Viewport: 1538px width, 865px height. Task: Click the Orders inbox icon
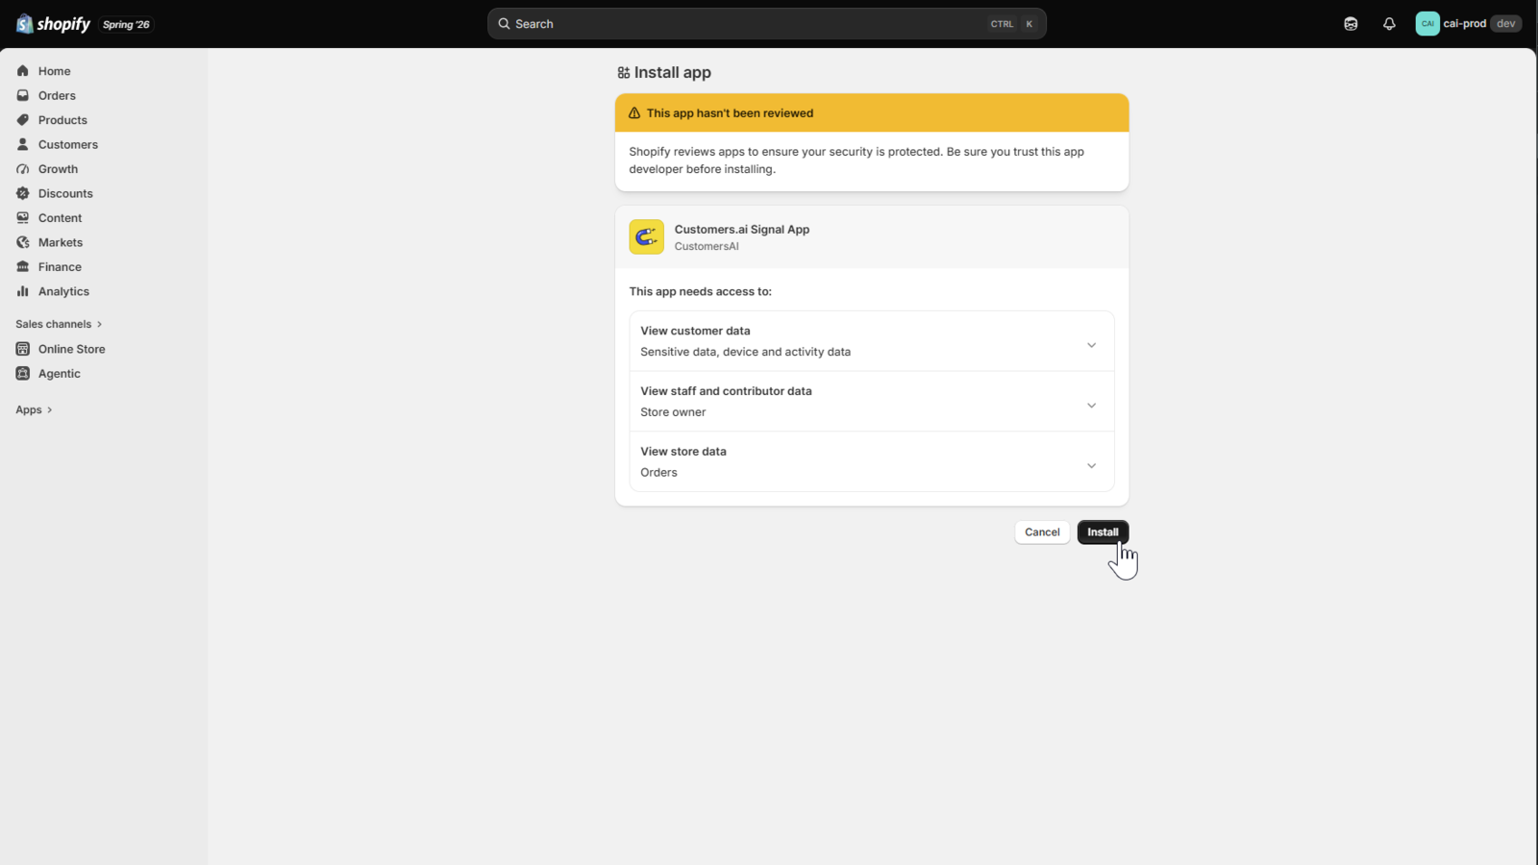23,95
